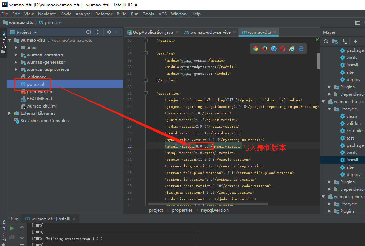The image size is (365, 246).
Task: Click the editor vertical scrollbar thumb
Action: (318, 61)
